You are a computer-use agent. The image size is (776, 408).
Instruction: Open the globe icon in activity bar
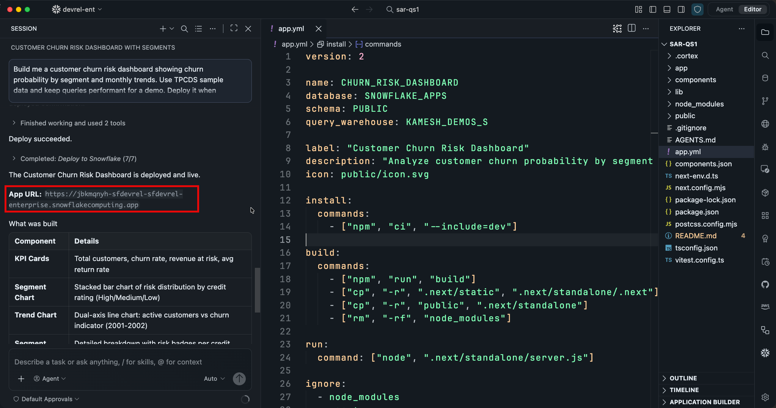pos(765,124)
